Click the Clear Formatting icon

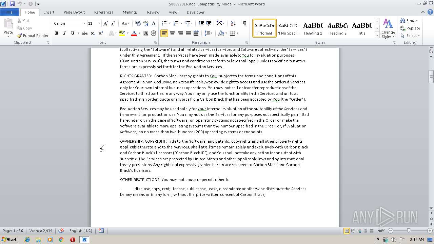tap(138, 23)
